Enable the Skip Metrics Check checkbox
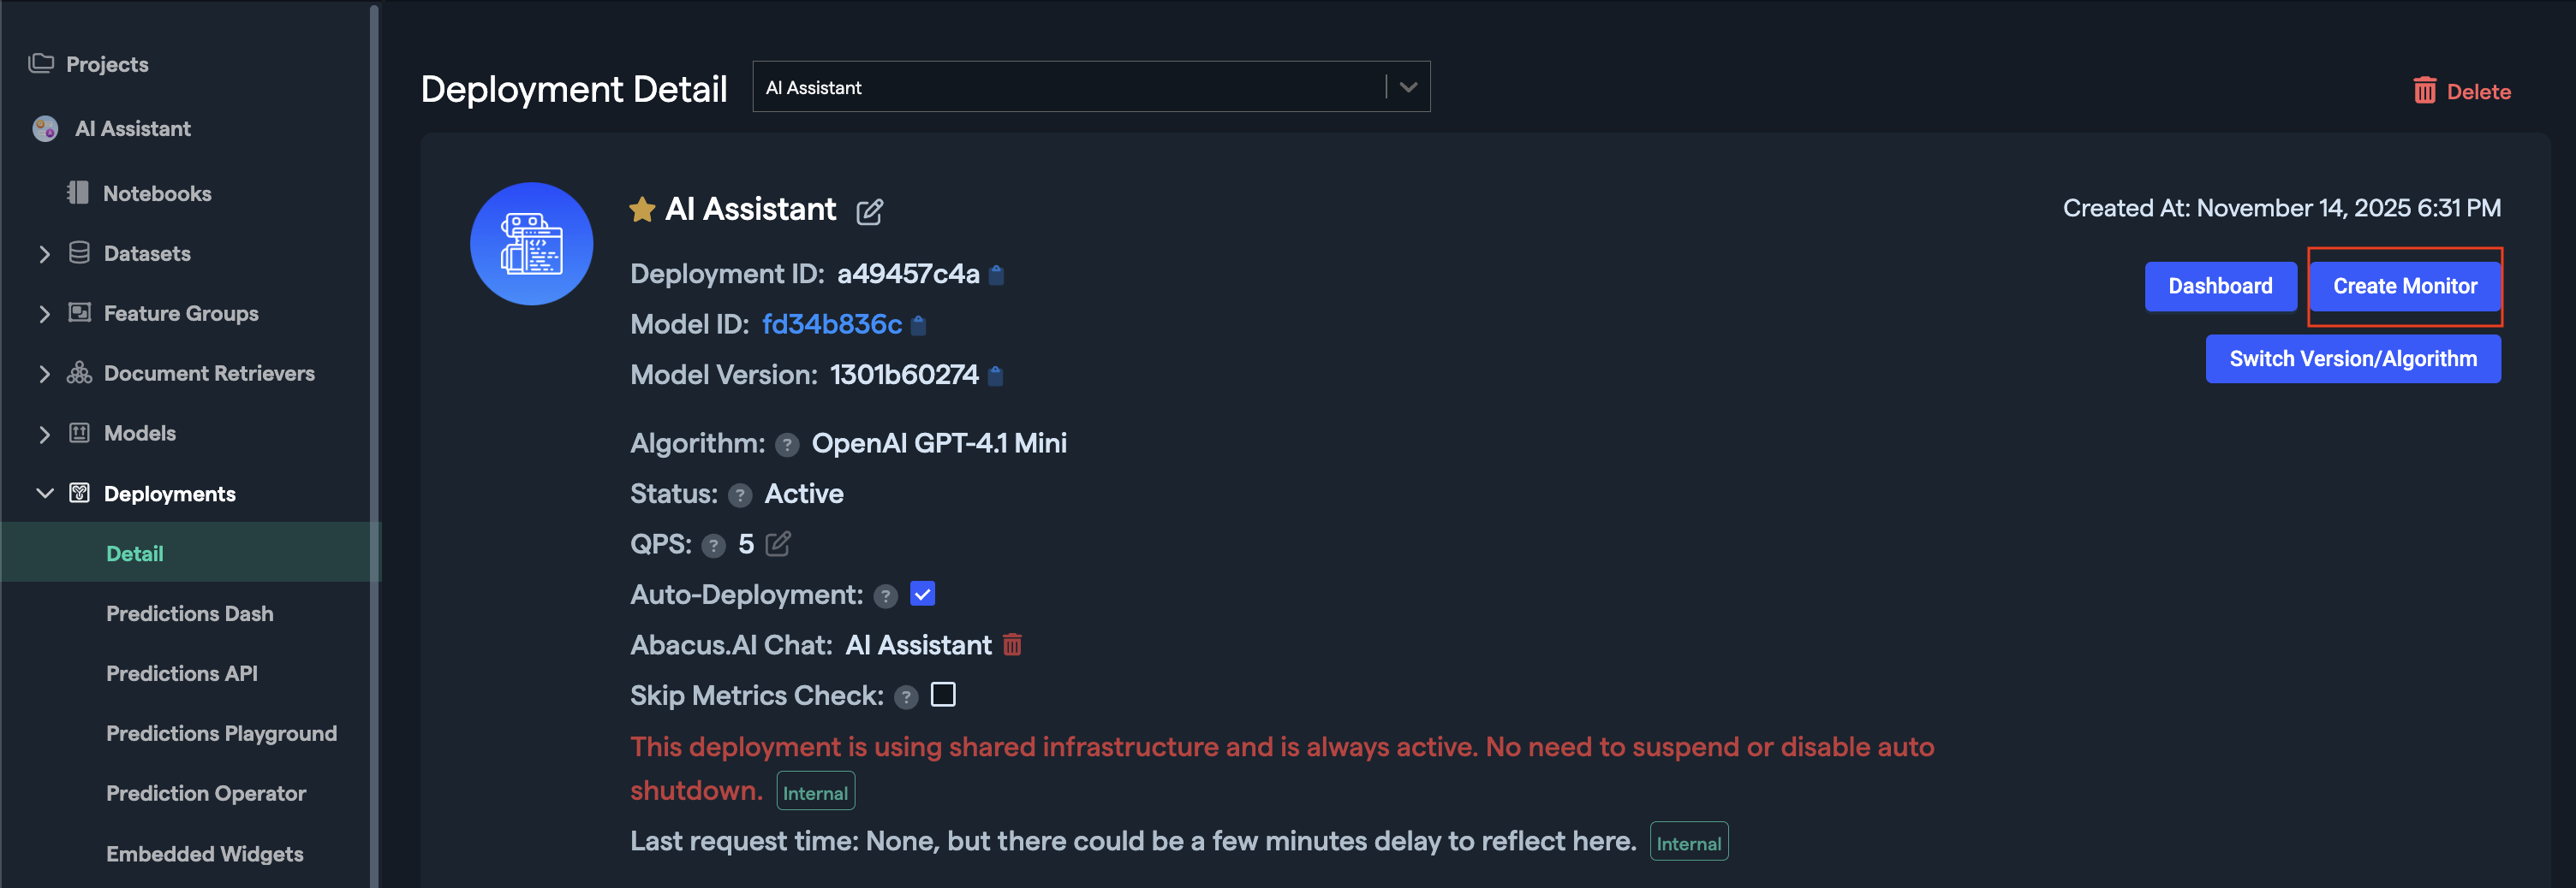The height and width of the screenshot is (888, 2576). 943,694
